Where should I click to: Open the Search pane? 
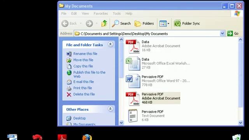pos(121,23)
